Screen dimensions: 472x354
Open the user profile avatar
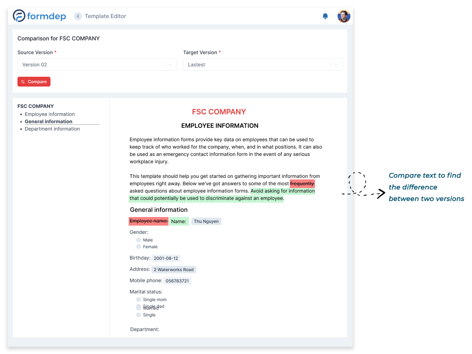344,16
